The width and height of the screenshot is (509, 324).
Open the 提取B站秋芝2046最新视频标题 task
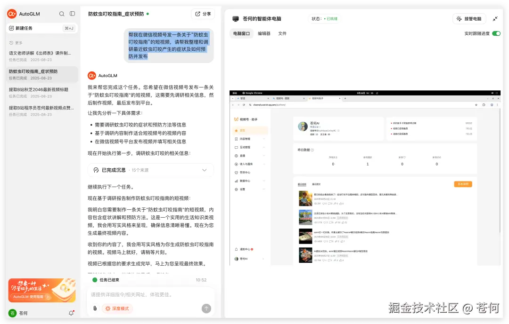pyautogui.click(x=42, y=93)
